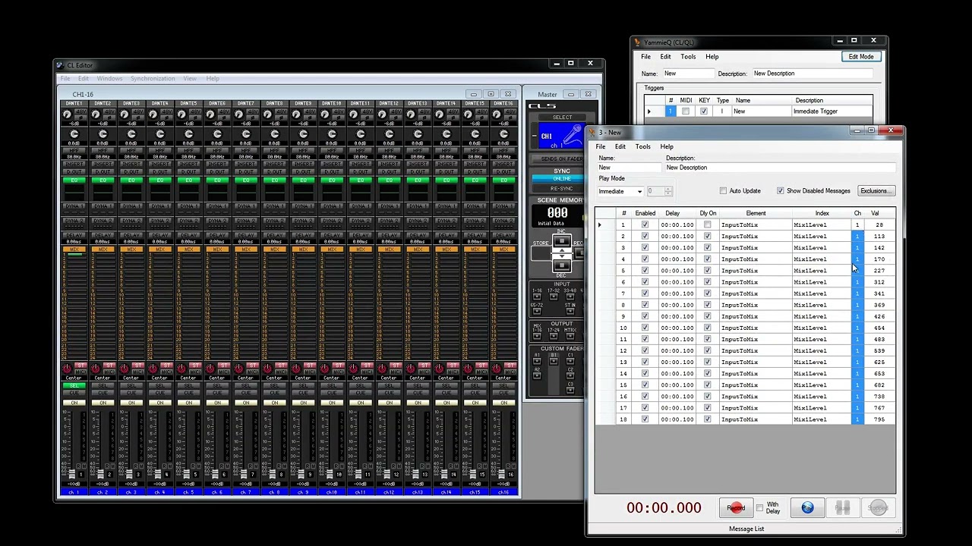Open Help menu in YammieQ window
This screenshot has width=972, height=546.
712,57
